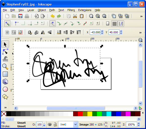This screenshot has width=146, height=129.
Task: Click the 1:1 zoom button
Action: [x=140, y=40]
